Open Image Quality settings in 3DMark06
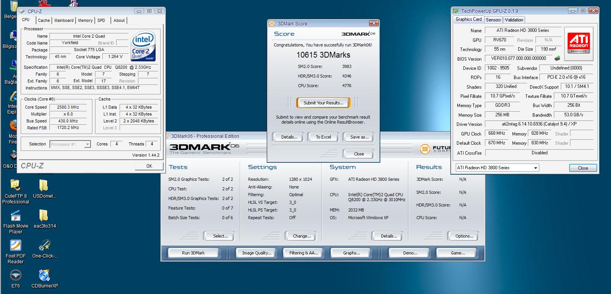The width and height of the screenshot is (611, 294). tap(256, 253)
